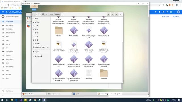Select the netcore folder
This screenshot has width=182, height=102.
click(x=59, y=31)
